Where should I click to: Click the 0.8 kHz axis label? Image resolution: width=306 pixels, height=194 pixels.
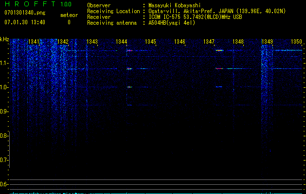3,136
